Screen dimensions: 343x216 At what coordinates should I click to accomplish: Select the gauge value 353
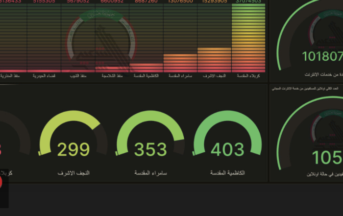tap(150, 149)
